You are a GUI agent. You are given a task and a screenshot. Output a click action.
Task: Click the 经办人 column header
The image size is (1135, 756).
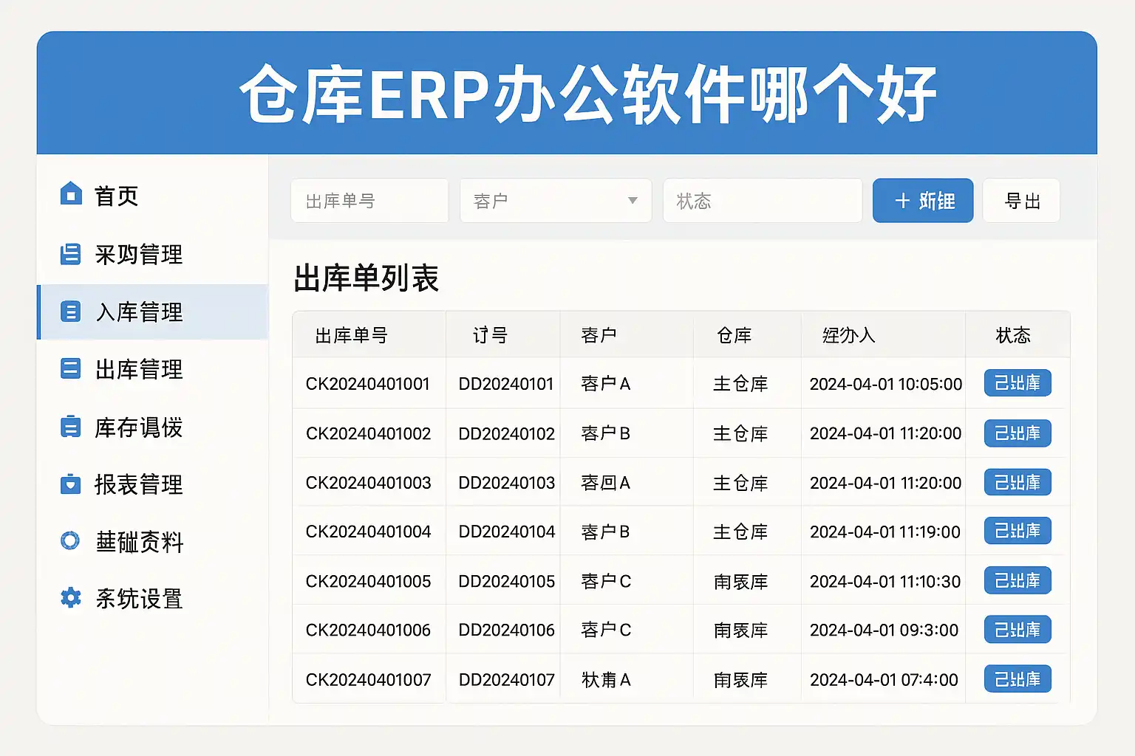tap(849, 336)
